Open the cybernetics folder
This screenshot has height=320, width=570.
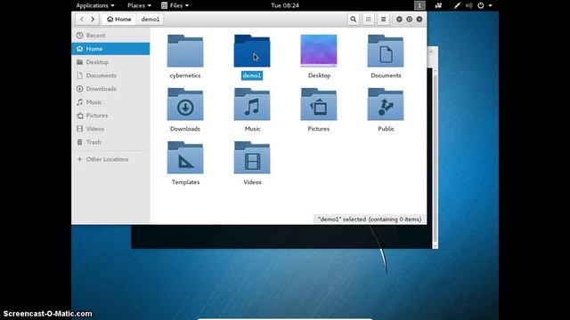pos(185,51)
